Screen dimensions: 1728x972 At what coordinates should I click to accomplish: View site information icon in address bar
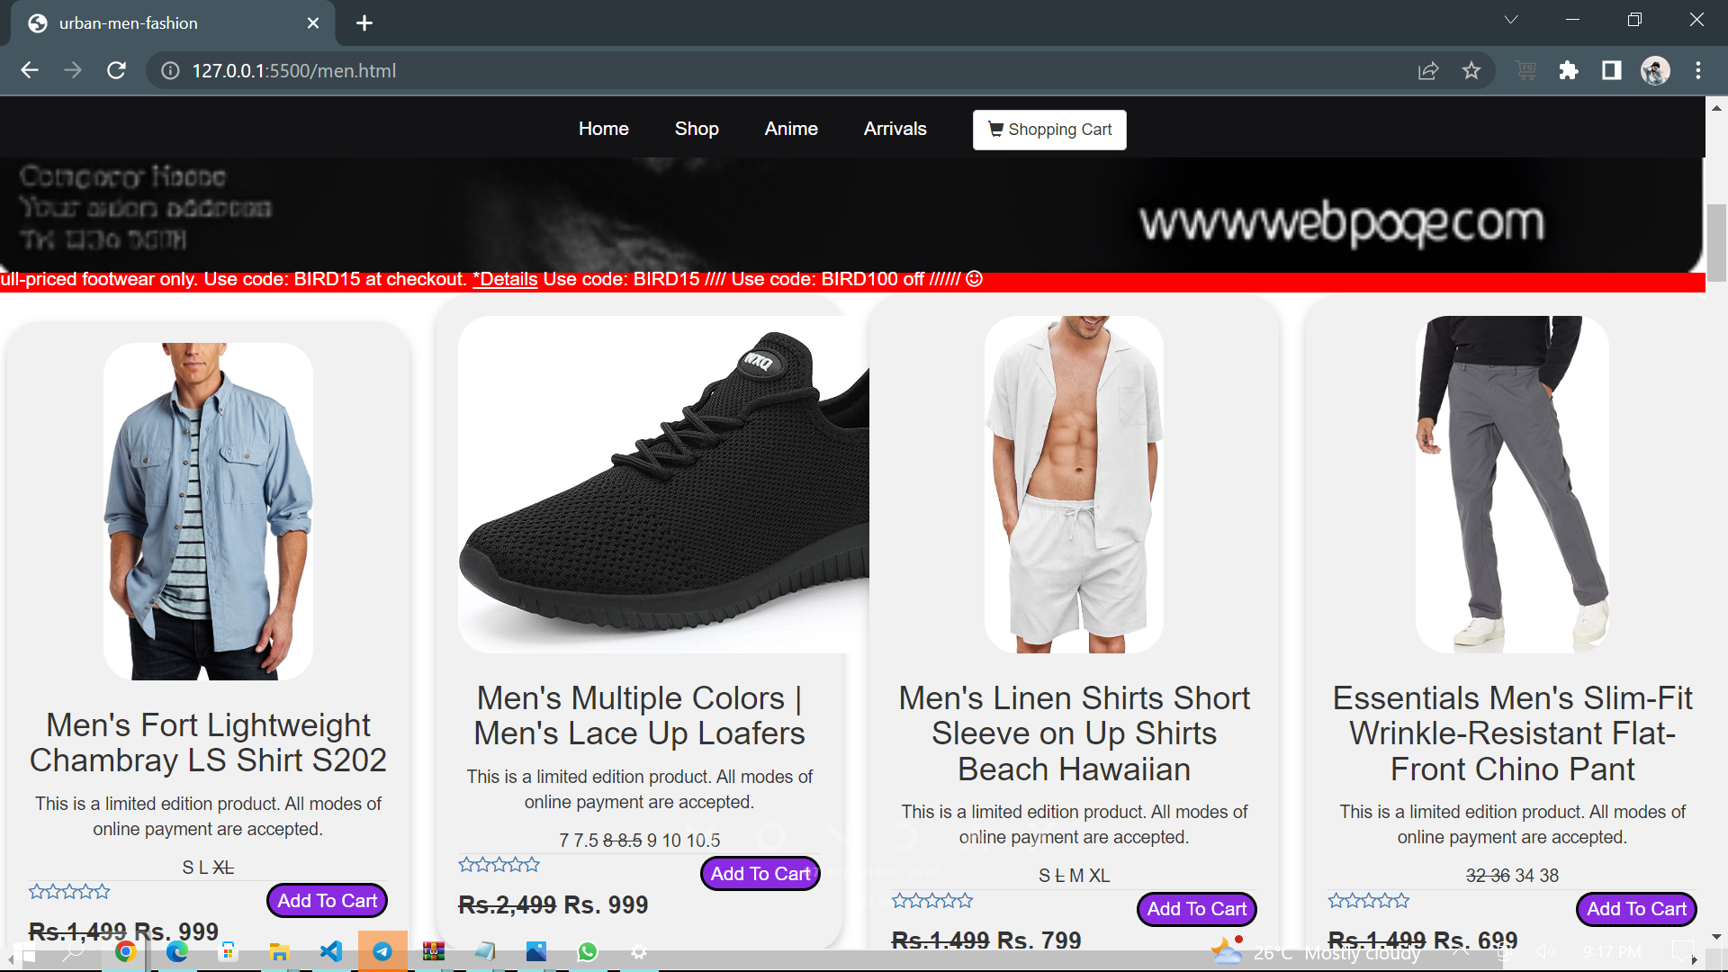coord(170,70)
